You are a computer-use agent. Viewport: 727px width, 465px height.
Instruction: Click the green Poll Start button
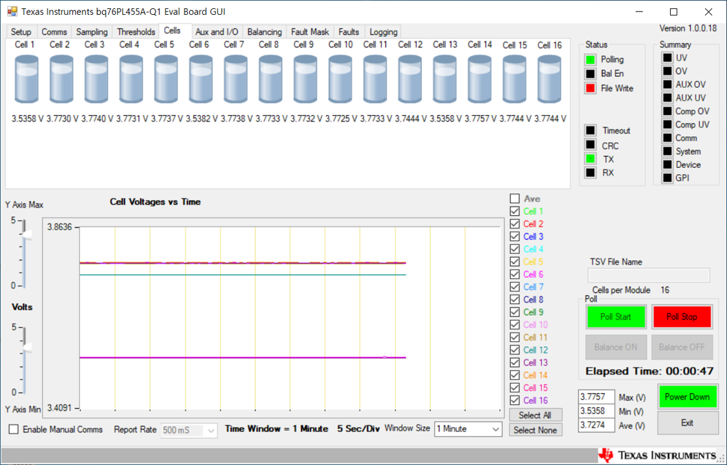click(616, 317)
